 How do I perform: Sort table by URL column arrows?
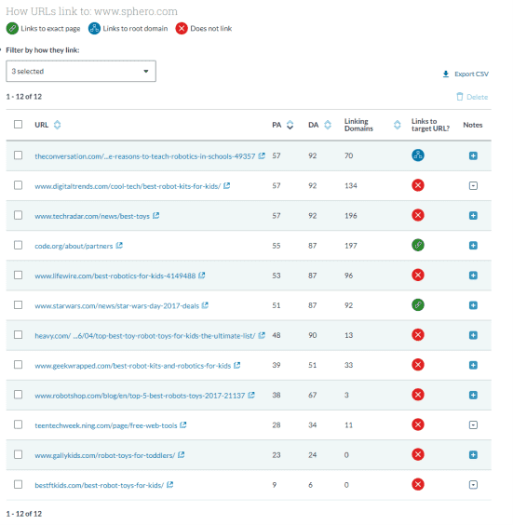pyautogui.click(x=58, y=125)
